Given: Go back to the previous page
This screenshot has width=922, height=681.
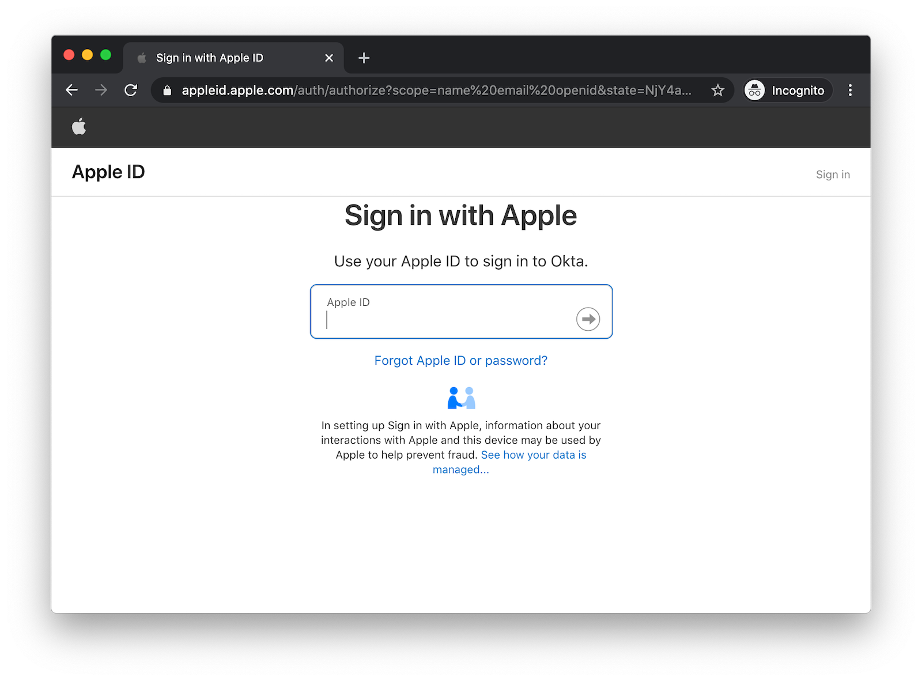Looking at the screenshot, I should (72, 90).
